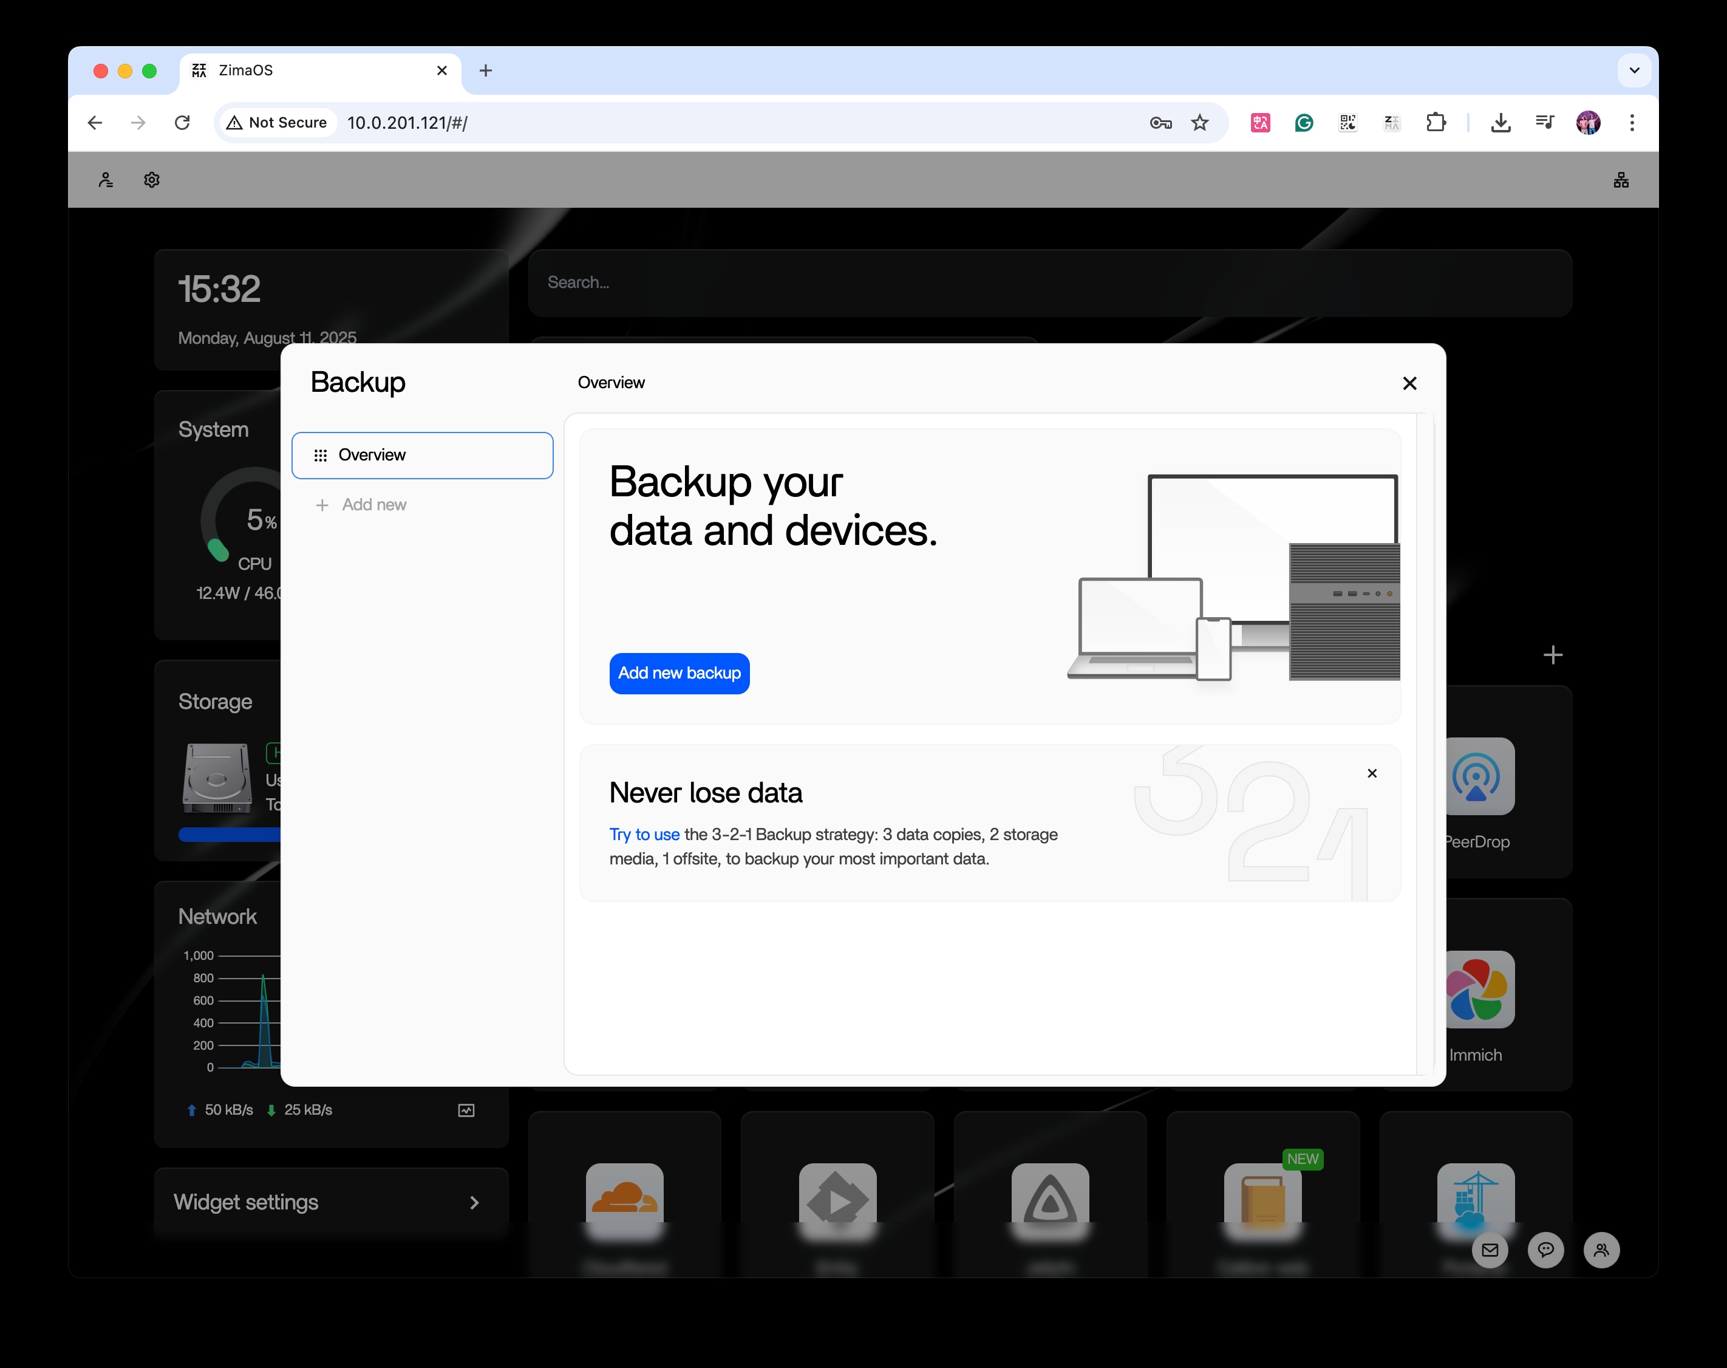
Task: Open the Chrome three-dot menu
Action: [1631, 123]
